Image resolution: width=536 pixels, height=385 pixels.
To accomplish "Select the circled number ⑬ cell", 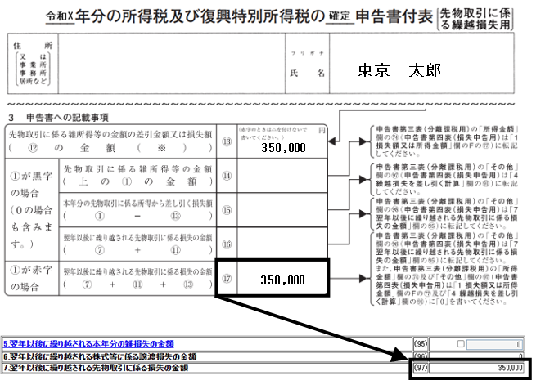I will point(227,141).
